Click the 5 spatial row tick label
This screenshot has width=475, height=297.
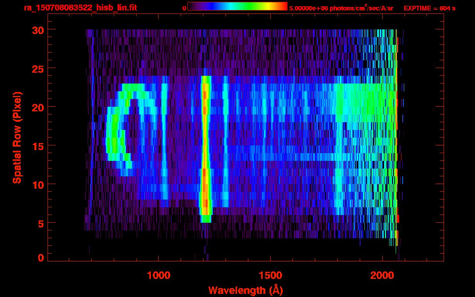40,223
